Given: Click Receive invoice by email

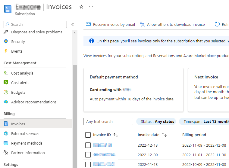Looking at the screenshot, I should pos(110,24).
